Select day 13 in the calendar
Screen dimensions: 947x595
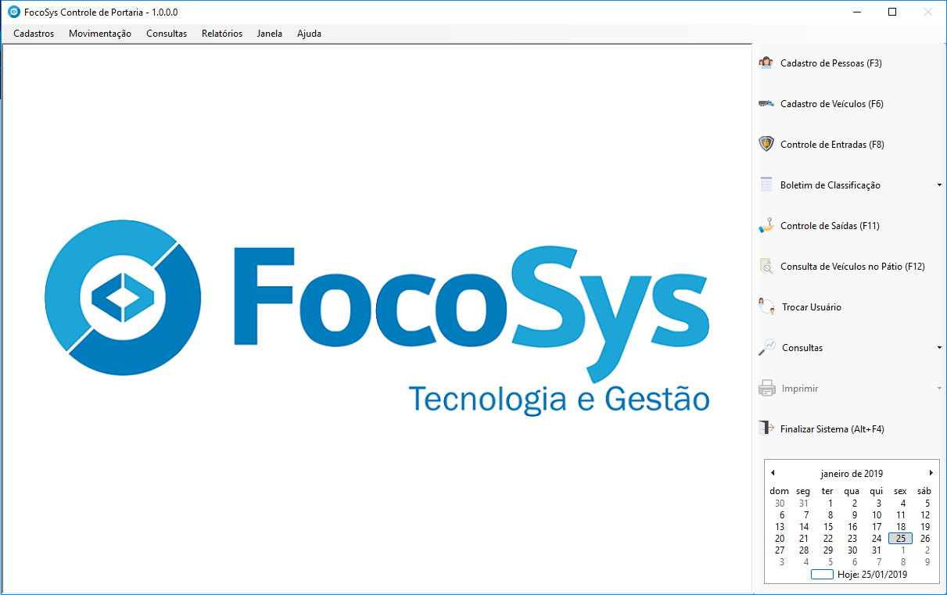[780, 527]
